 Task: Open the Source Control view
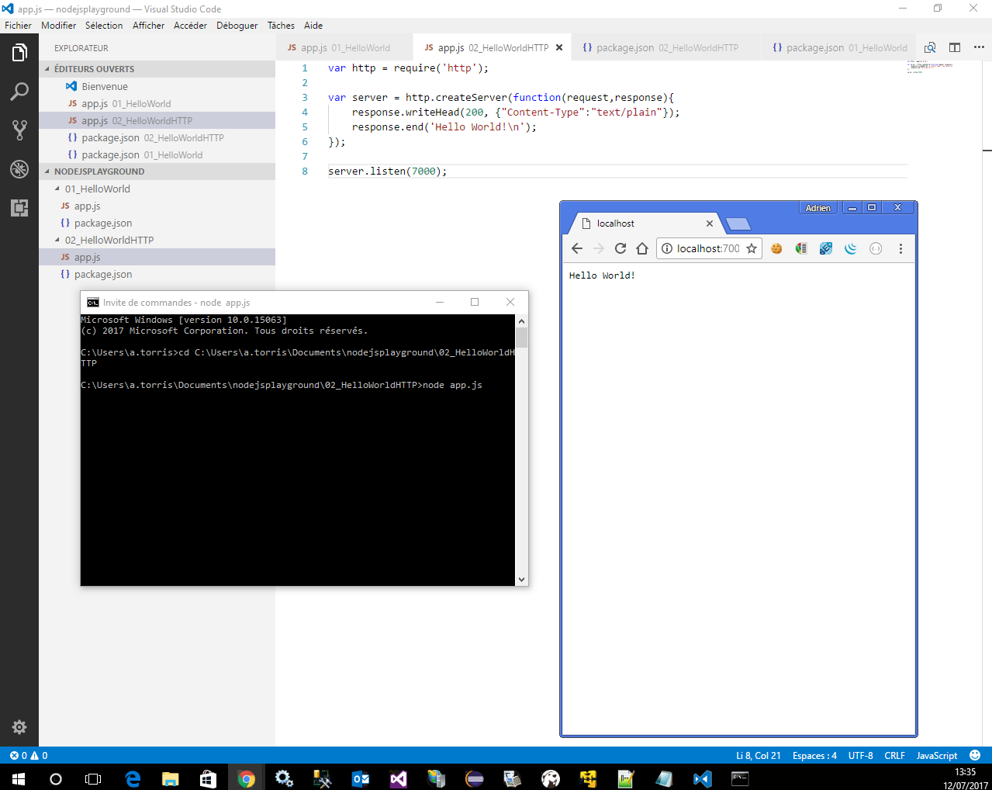(19, 130)
